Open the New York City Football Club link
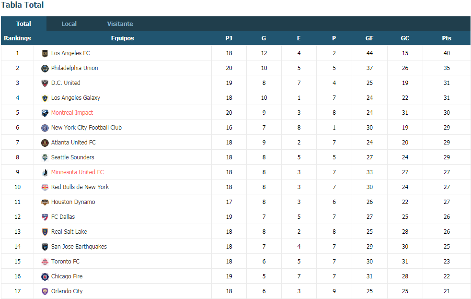Image resolution: width=471 pixels, height=299 pixels. (86, 128)
